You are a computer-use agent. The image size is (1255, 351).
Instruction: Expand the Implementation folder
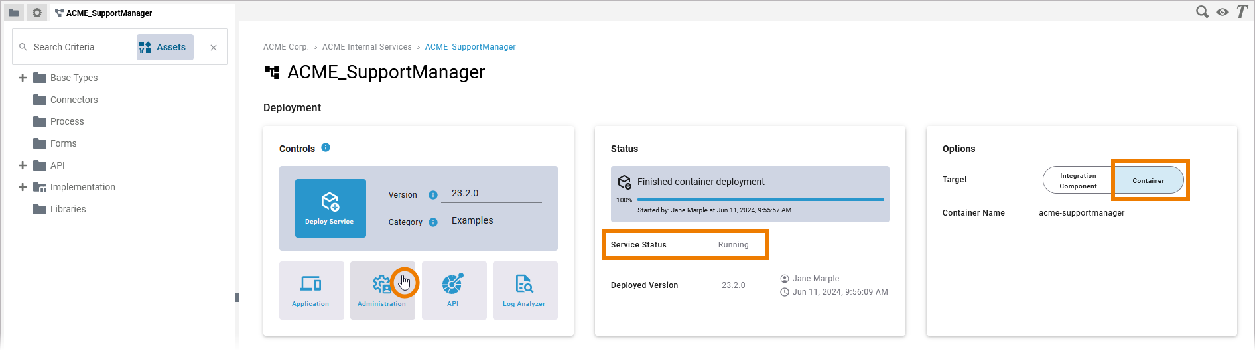pos(23,187)
